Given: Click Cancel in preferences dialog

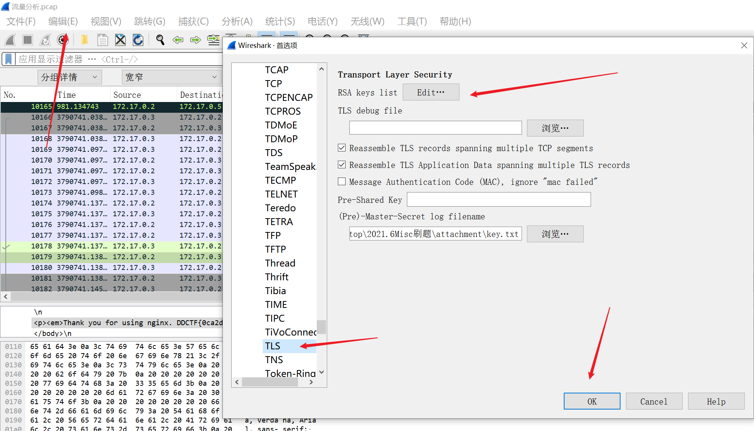Looking at the screenshot, I should [654, 401].
